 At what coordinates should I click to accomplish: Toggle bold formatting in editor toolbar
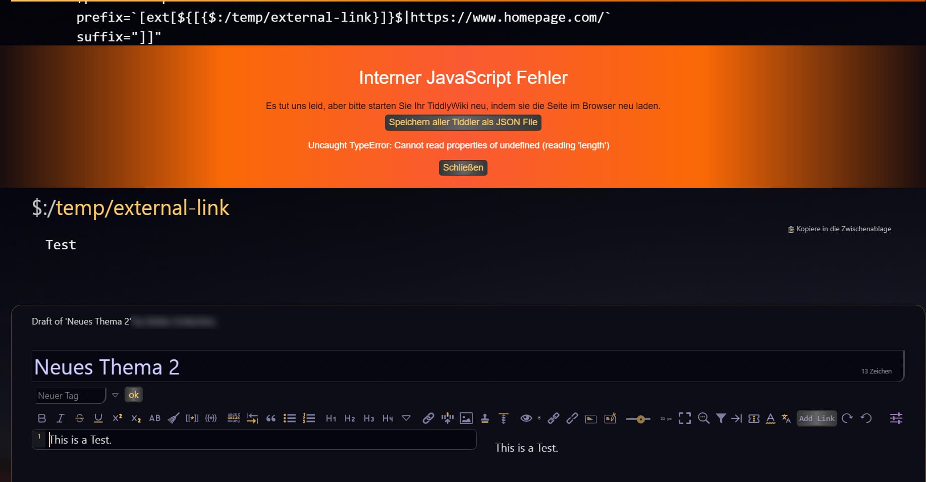pyautogui.click(x=42, y=418)
